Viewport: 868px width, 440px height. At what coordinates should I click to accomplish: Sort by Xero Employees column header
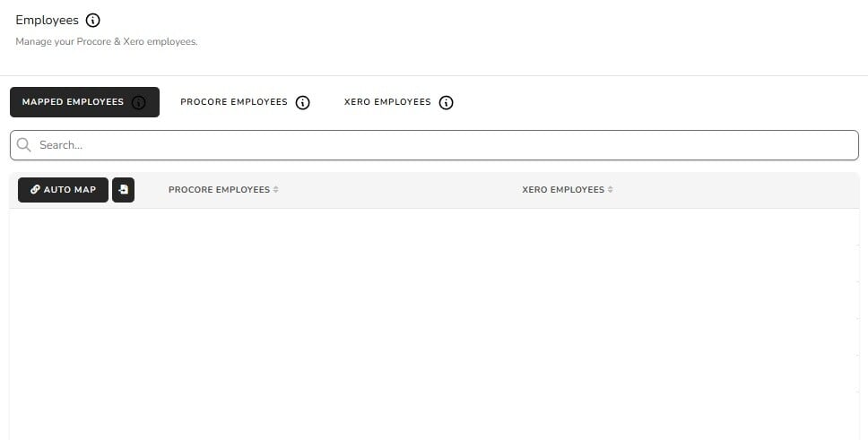(562, 190)
